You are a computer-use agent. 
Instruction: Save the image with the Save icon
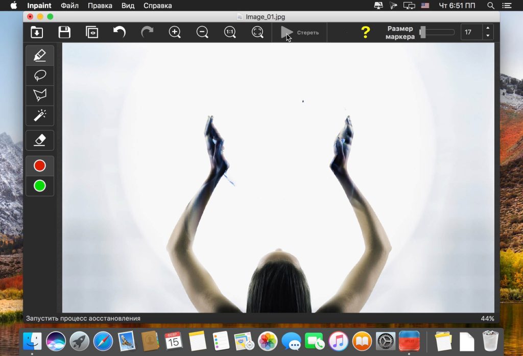pyautogui.click(x=64, y=32)
